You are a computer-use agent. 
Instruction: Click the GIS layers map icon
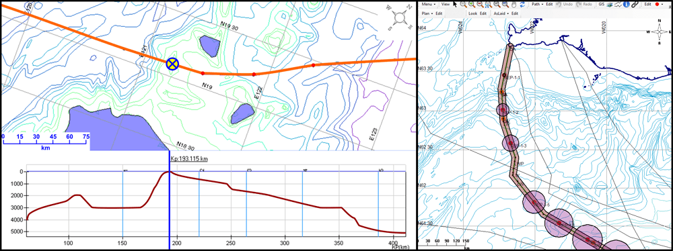(x=610, y=5)
